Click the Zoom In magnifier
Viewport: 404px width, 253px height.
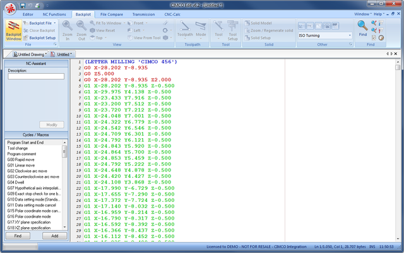[x=68, y=30]
